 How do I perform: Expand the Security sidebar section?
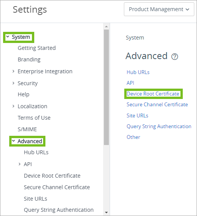[x=13, y=83]
